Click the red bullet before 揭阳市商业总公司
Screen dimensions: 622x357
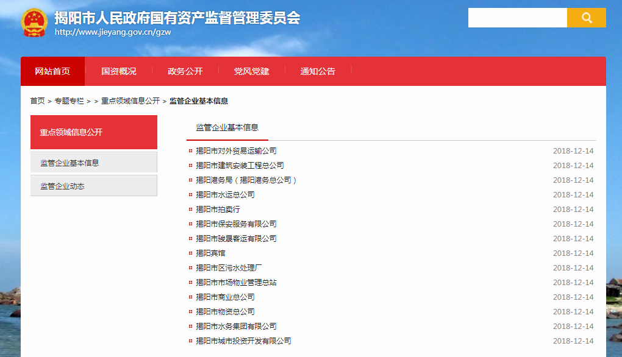pyautogui.click(x=190, y=297)
